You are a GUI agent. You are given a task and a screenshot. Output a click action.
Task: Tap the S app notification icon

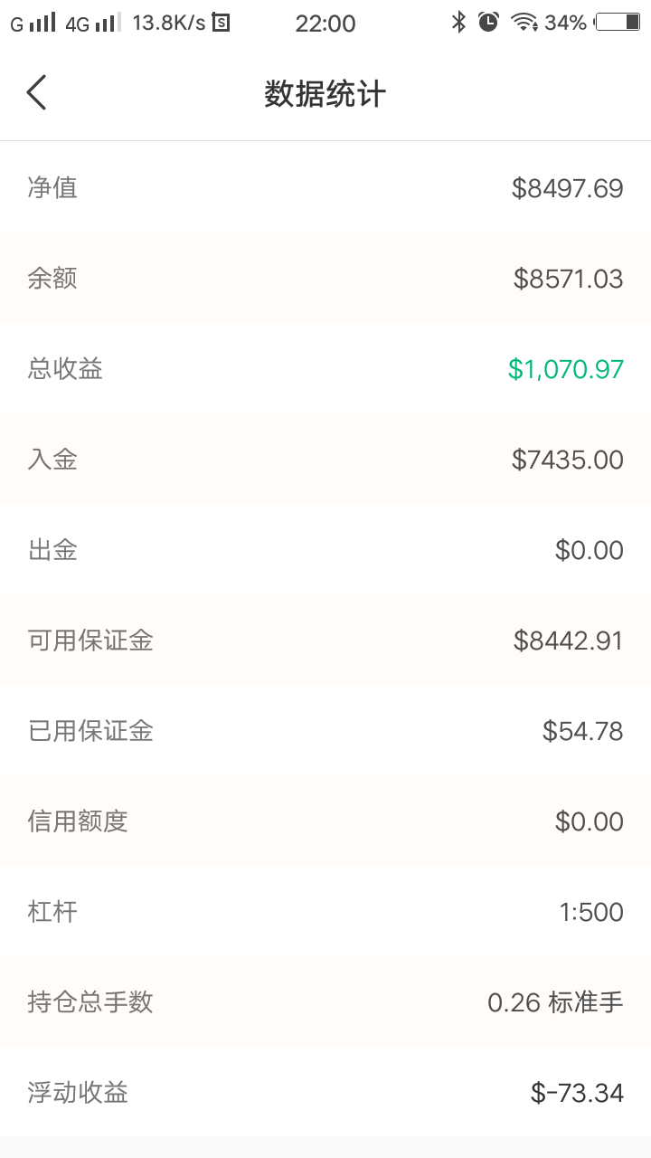[221, 23]
